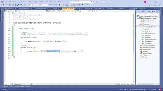Click the Live Share button label

coord(154,5)
